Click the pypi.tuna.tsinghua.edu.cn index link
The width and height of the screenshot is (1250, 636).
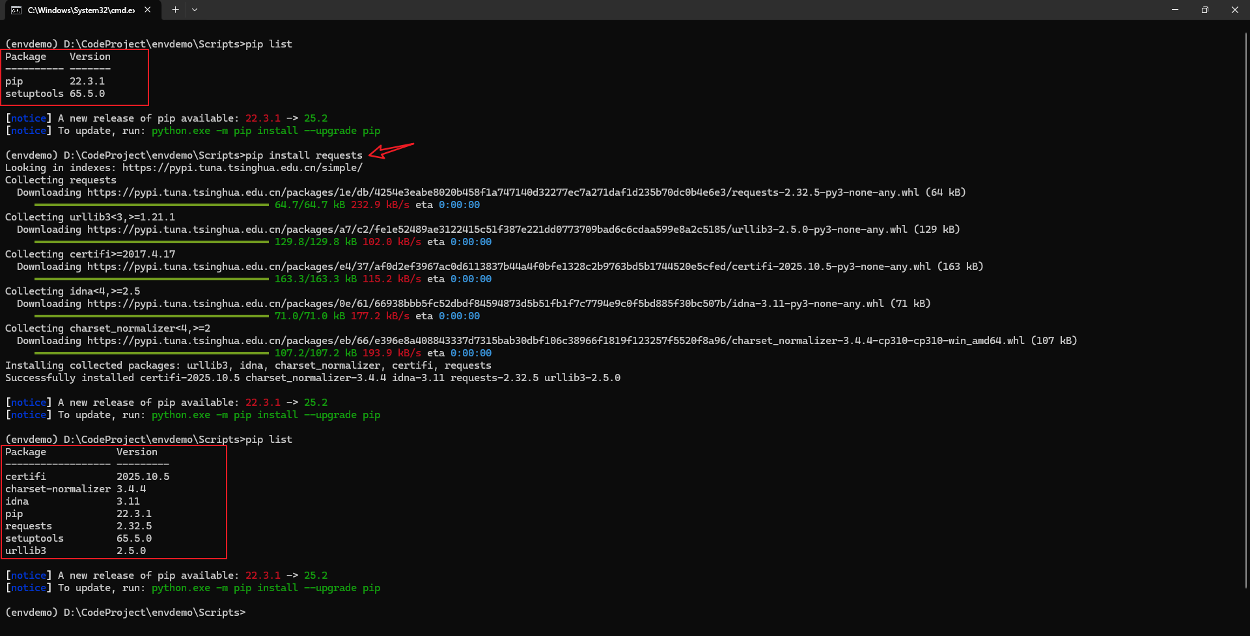[x=241, y=167]
